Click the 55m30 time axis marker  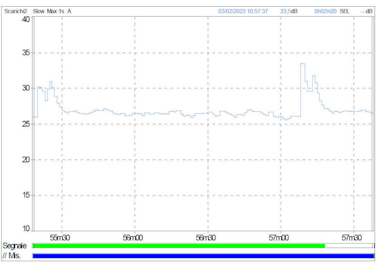[60, 237]
